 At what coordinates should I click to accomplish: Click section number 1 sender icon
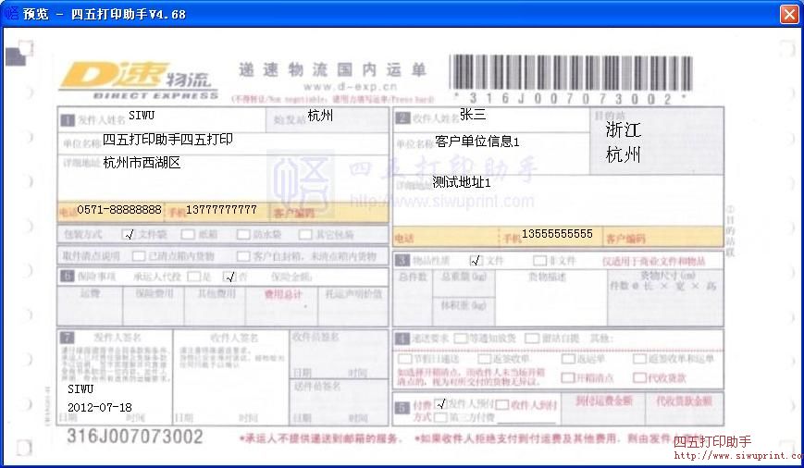(67, 119)
